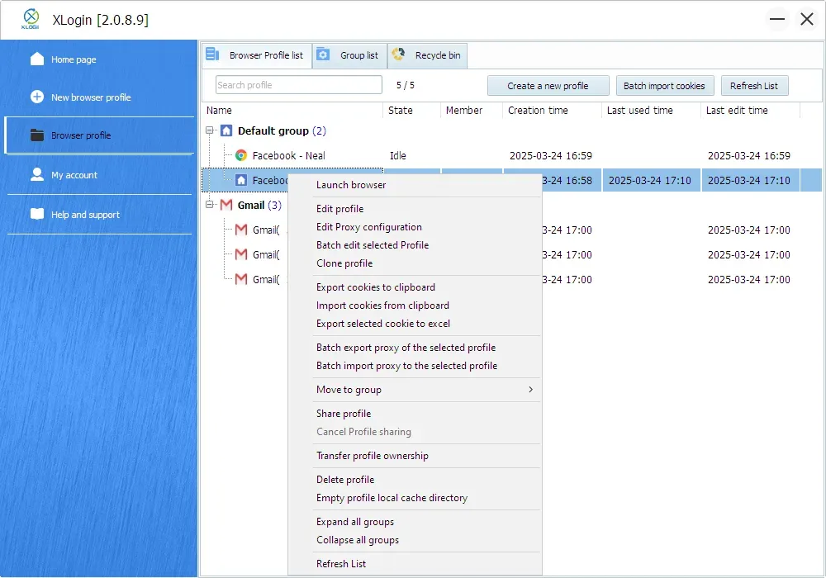Click the first Gmail profile's M icon

click(241, 230)
